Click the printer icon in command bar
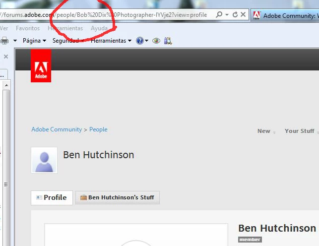This screenshot has width=319, height=246. 4,41
